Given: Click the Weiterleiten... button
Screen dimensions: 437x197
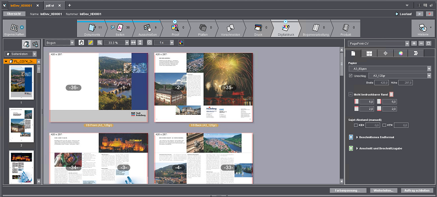Looking at the screenshot, I should tap(383, 190).
